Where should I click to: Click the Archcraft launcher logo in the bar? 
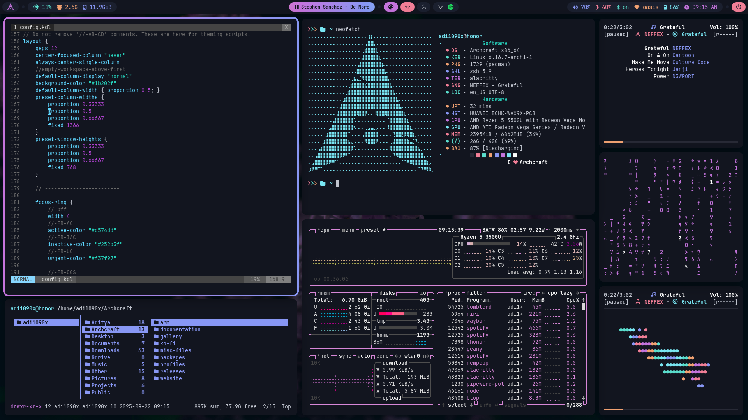(11, 7)
